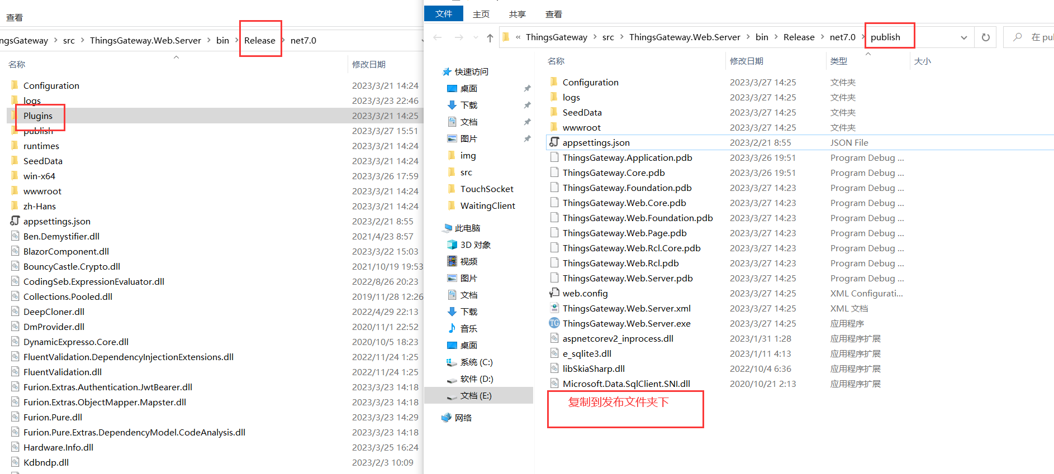Open ThingsGateway.Web.Server.exe application icon
The width and height of the screenshot is (1054, 474).
554,323
